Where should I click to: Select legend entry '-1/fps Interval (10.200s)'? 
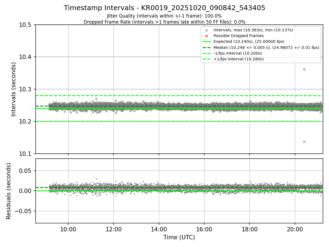238,53
